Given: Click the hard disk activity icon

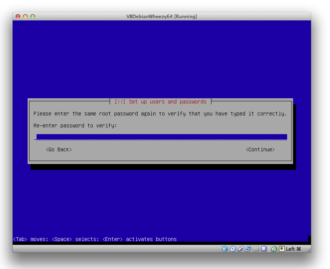Looking at the screenshot, I should point(224,249).
